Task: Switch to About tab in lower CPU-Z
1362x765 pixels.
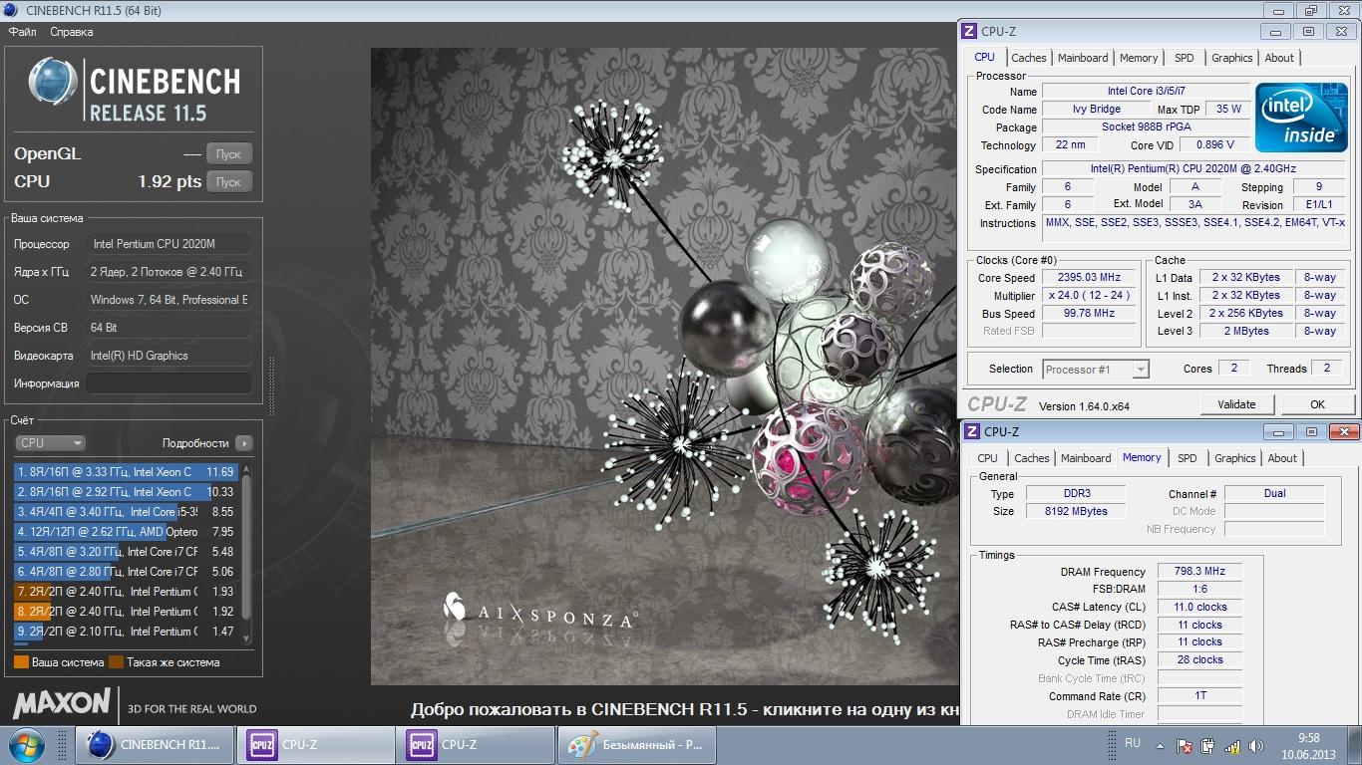Action: (x=1282, y=458)
